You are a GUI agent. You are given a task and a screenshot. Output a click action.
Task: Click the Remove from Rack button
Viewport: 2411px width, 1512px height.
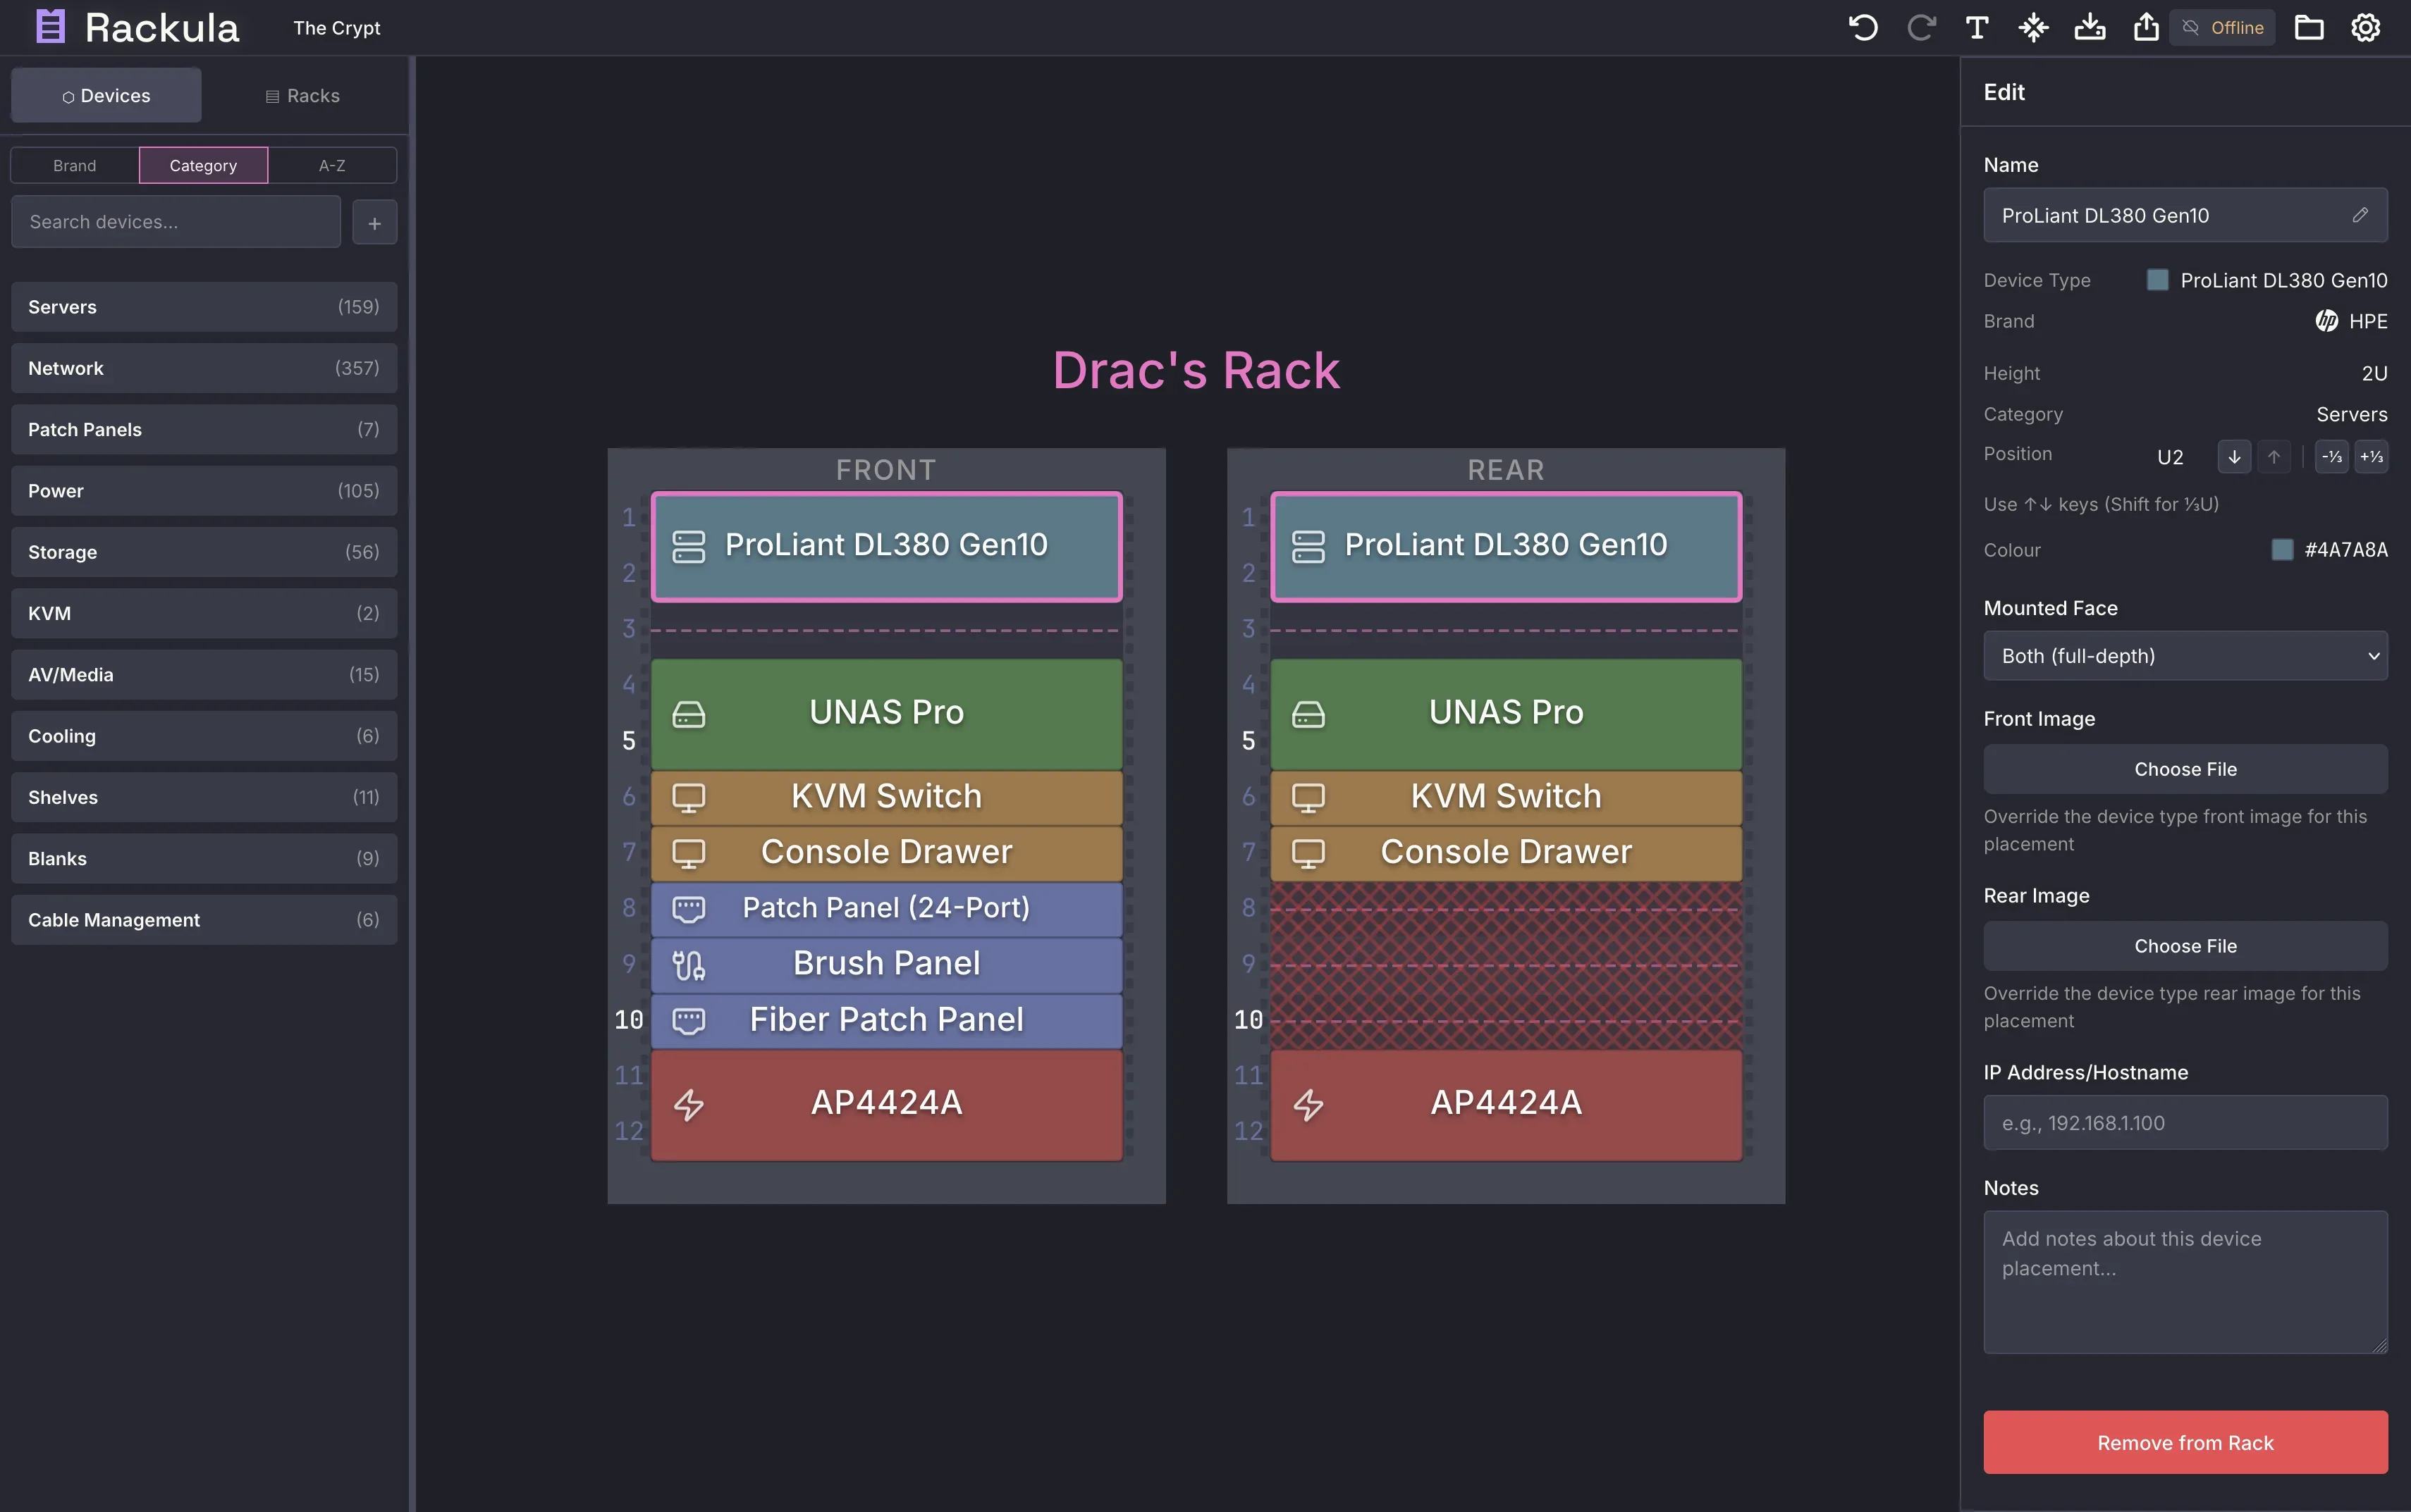pyautogui.click(x=2185, y=1442)
